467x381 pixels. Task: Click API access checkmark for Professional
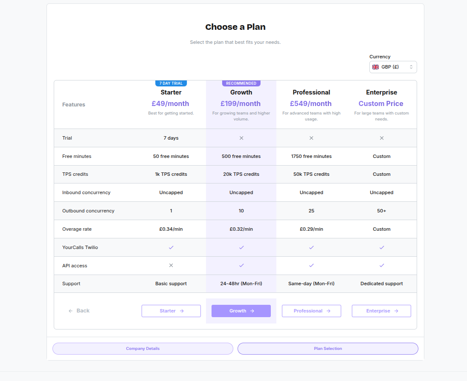tap(311, 265)
